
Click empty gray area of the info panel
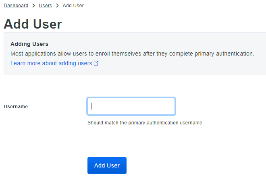click(181, 66)
